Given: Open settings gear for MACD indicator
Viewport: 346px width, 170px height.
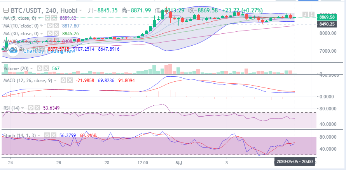Looking at the screenshot, I should (x=63, y=81).
